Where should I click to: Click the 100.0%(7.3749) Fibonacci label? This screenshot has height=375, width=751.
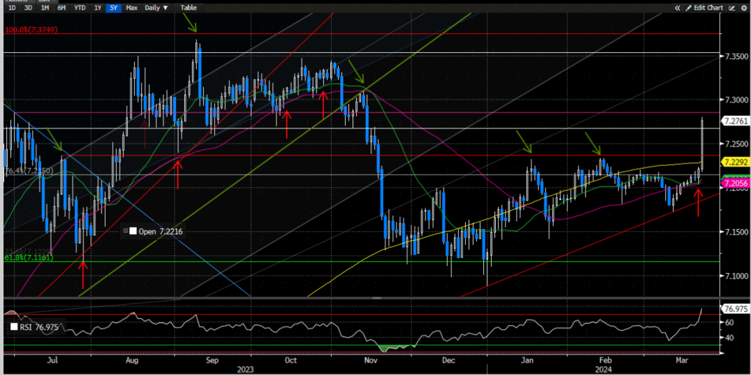coord(31,30)
